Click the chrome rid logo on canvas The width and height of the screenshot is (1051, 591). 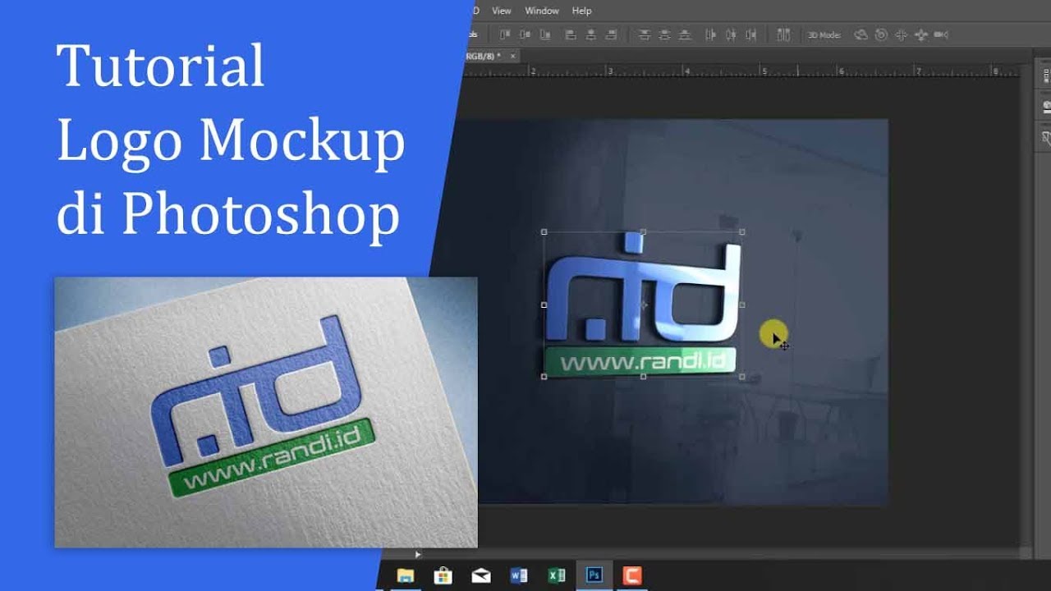(644, 289)
